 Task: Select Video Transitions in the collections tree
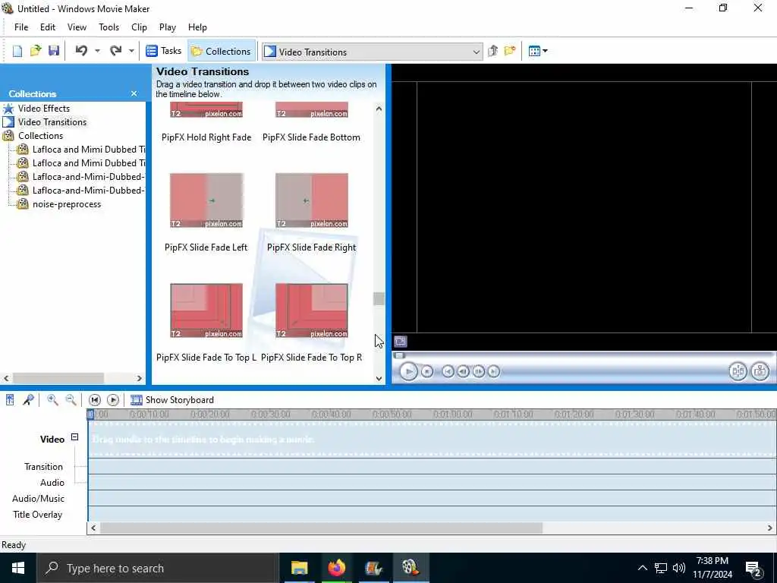(52, 122)
